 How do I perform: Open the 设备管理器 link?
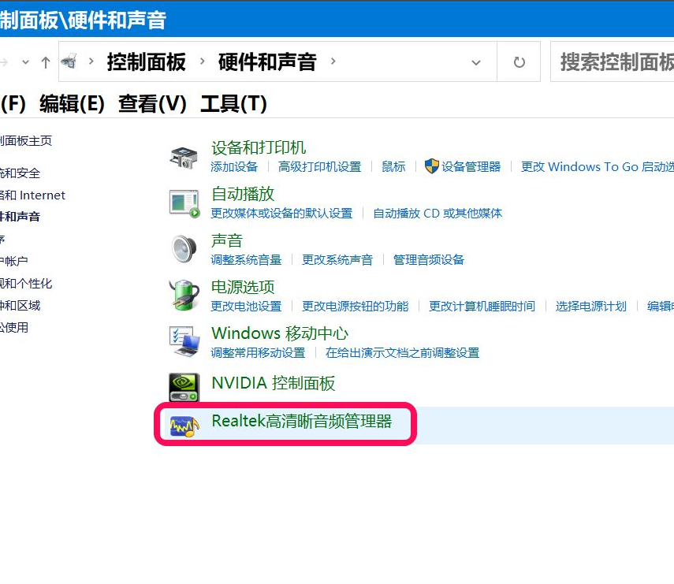coord(471,166)
